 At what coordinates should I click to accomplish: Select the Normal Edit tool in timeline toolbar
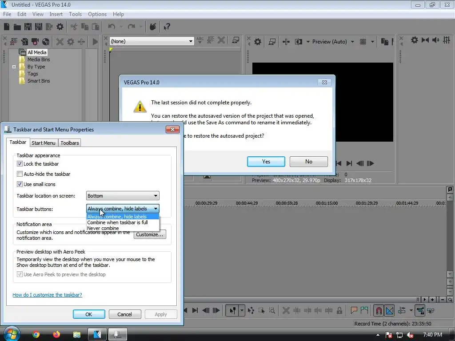[233, 310]
